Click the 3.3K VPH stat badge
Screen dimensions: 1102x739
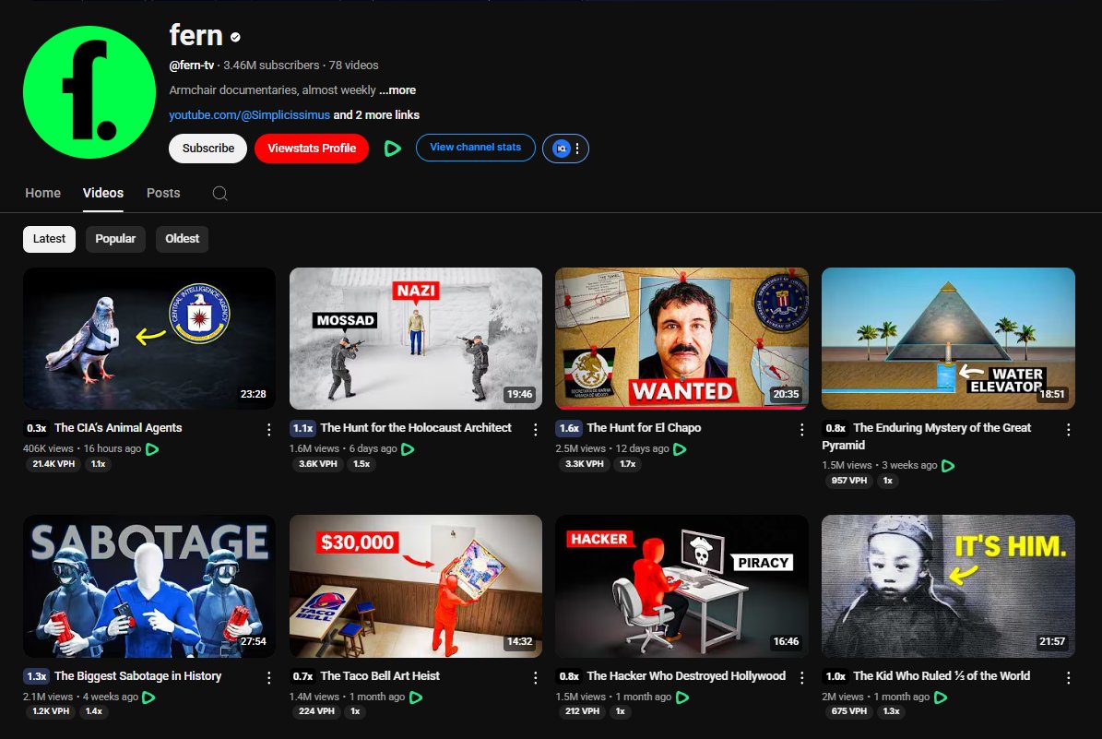pyautogui.click(x=584, y=464)
